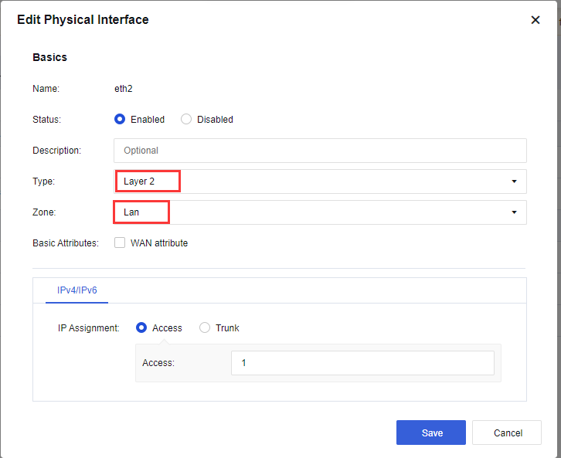The image size is (561, 458).
Task: Click the eth2 interface name text
Action: coord(124,89)
